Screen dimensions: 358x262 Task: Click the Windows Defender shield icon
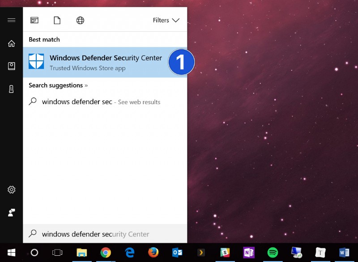(x=36, y=61)
